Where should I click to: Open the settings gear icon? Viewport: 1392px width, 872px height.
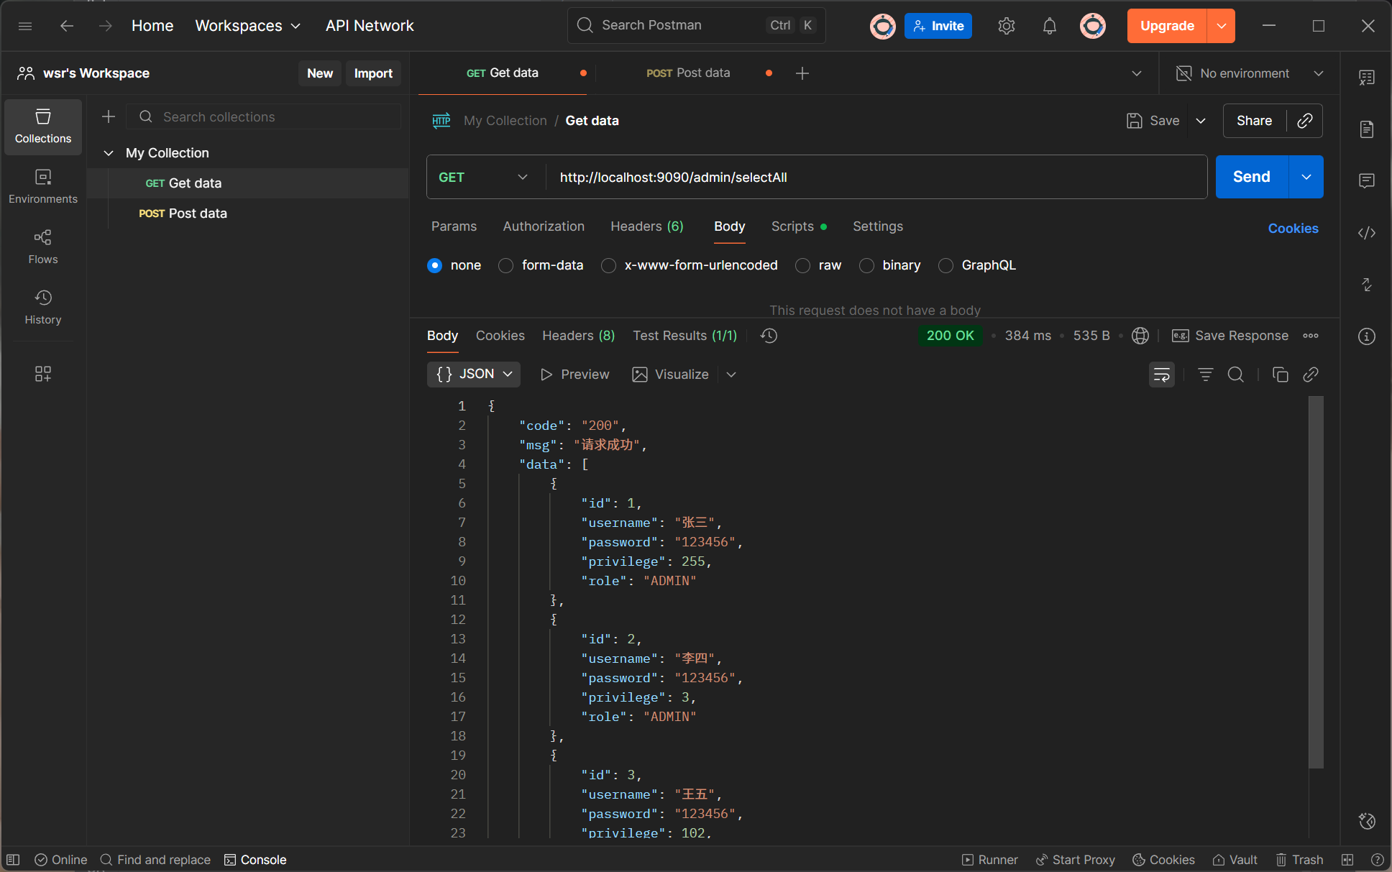1007,26
